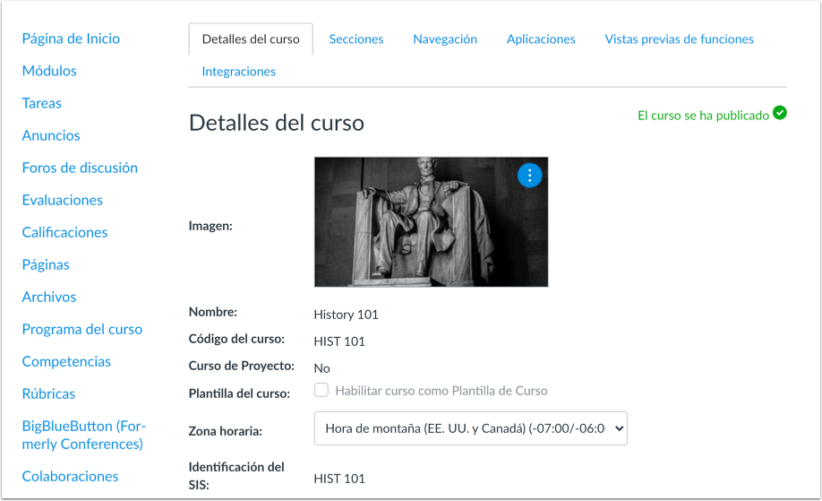Open Rúbricas link
The image size is (822, 501).
click(48, 394)
